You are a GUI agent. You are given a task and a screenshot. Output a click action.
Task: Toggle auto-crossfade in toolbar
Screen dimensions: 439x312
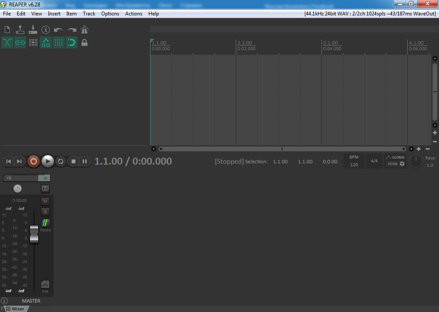point(7,42)
